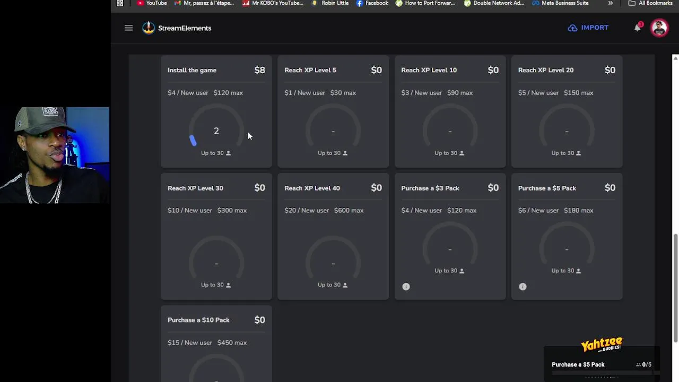Click the IMPORT cloud button
The image size is (679, 382).
588,28
